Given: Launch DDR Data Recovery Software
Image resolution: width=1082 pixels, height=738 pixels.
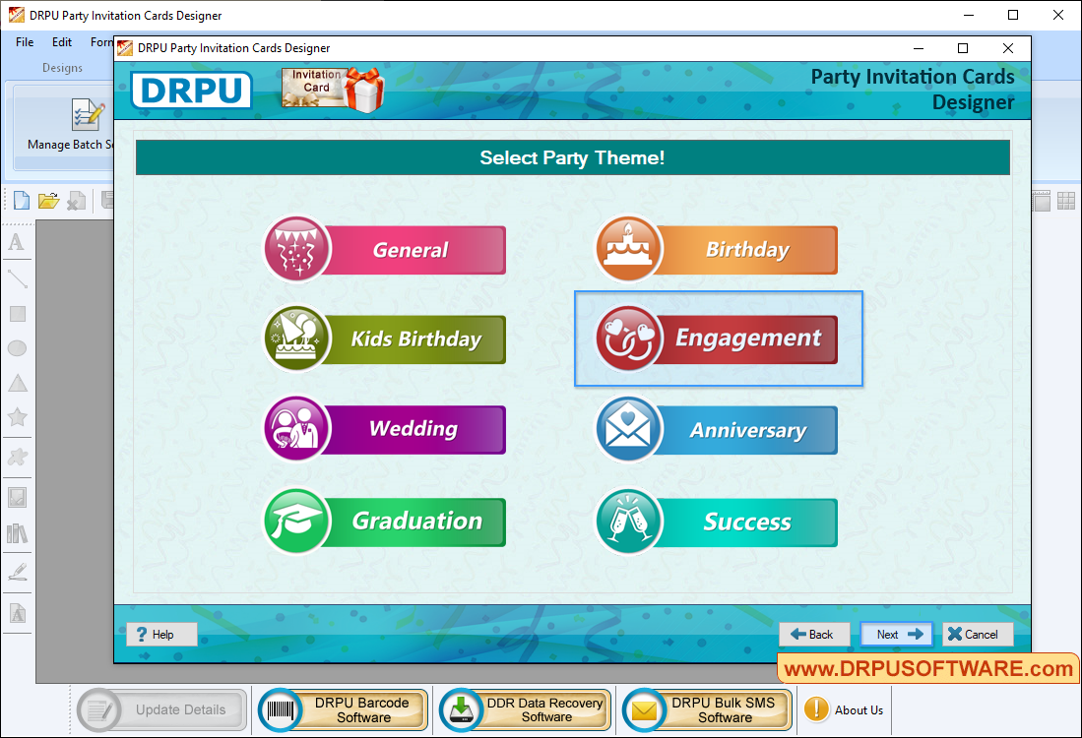Looking at the screenshot, I should 523,708.
